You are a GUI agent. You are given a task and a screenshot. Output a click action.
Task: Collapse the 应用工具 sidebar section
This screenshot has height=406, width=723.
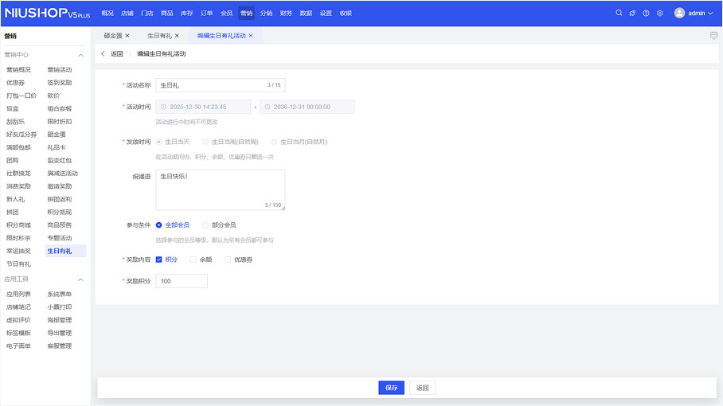click(80, 279)
